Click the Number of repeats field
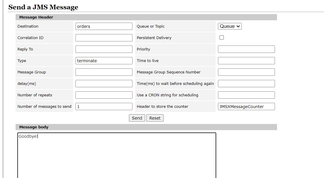Viewport: 324px width, 178px height. 104,95
